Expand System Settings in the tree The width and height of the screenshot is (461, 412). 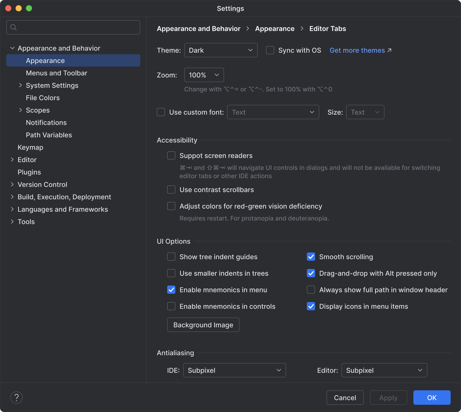click(20, 85)
